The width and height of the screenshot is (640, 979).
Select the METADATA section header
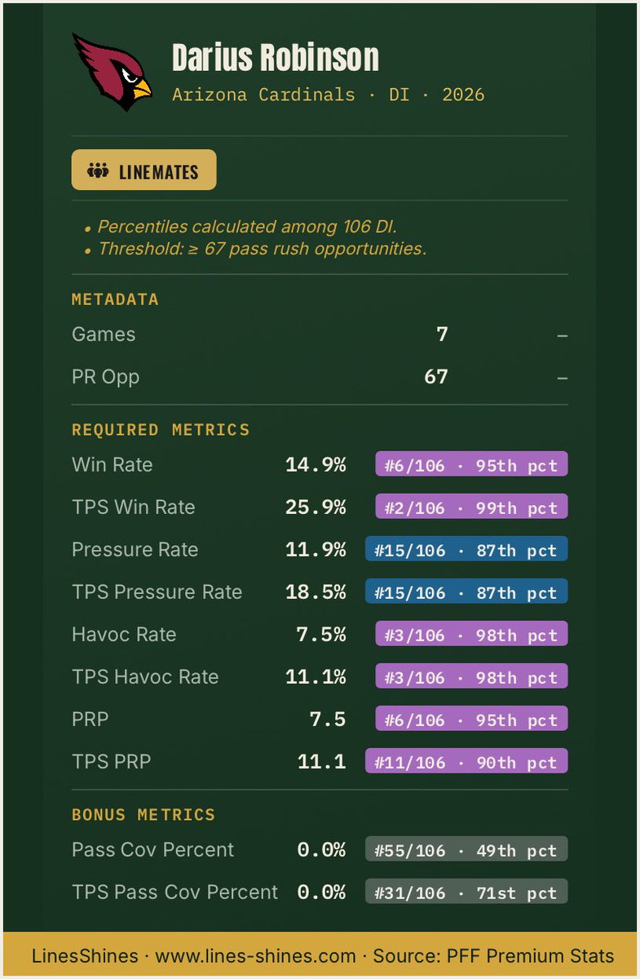[115, 299]
